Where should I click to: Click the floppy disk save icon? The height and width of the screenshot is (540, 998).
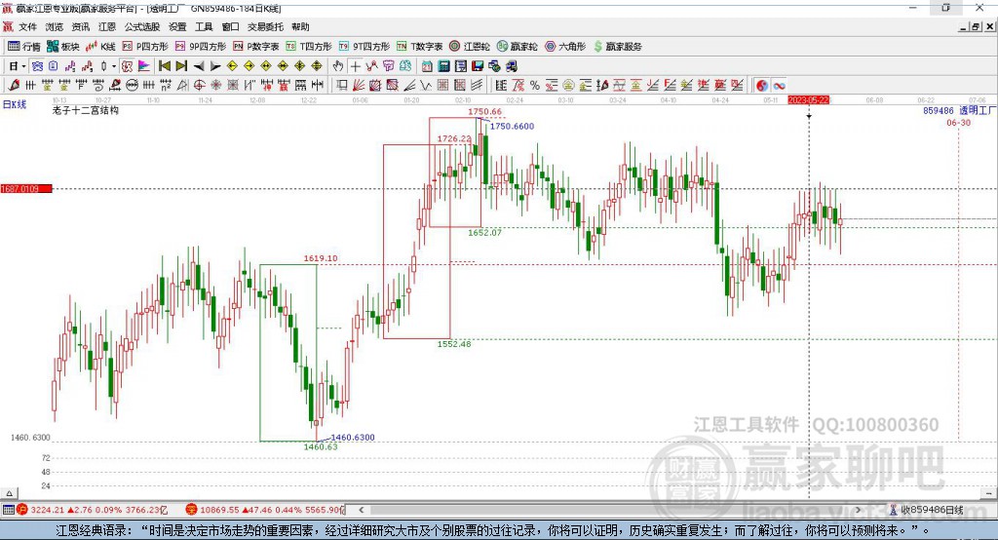point(478,66)
